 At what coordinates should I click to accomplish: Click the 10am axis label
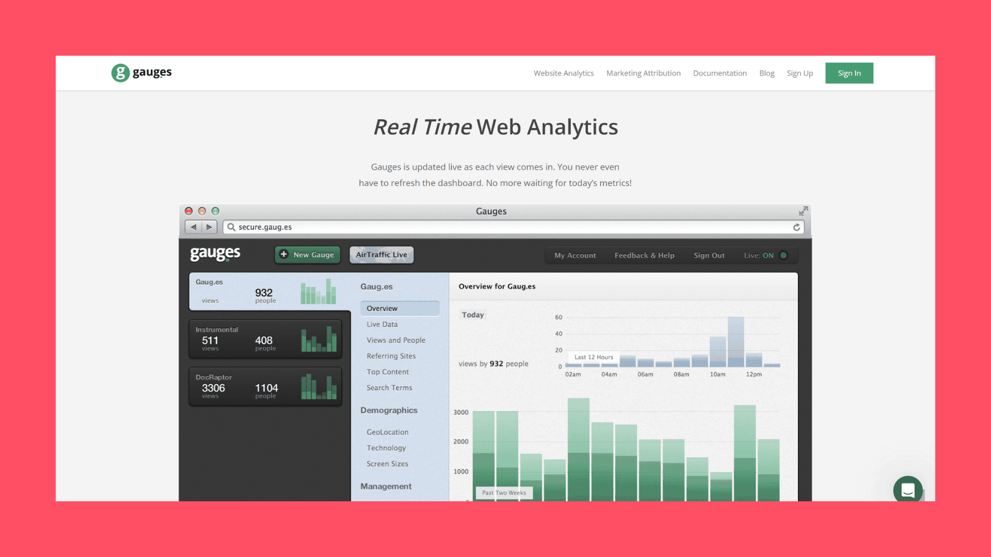click(x=717, y=374)
